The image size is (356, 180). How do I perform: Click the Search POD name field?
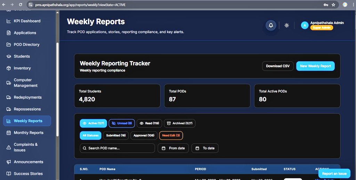pyautogui.click(x=118, y=148)
